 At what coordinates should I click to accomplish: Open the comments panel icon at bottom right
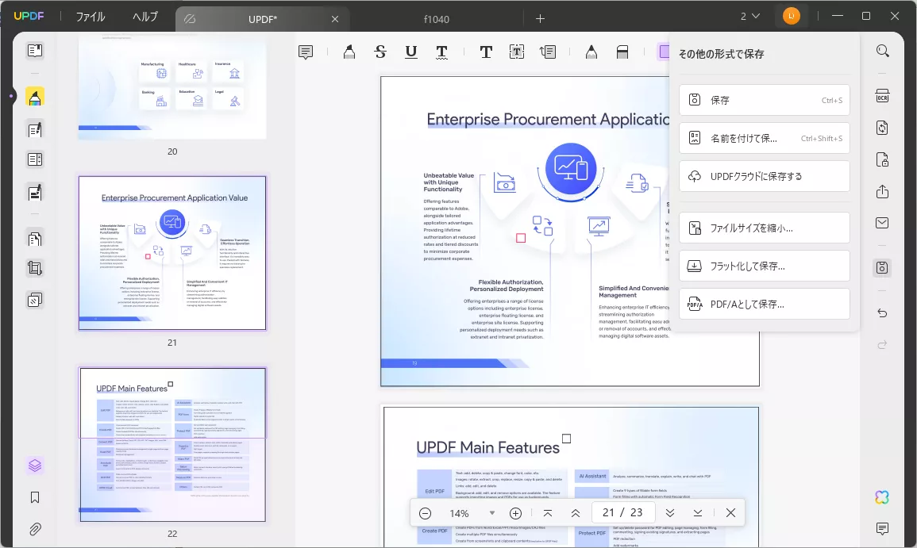point(883,529)
